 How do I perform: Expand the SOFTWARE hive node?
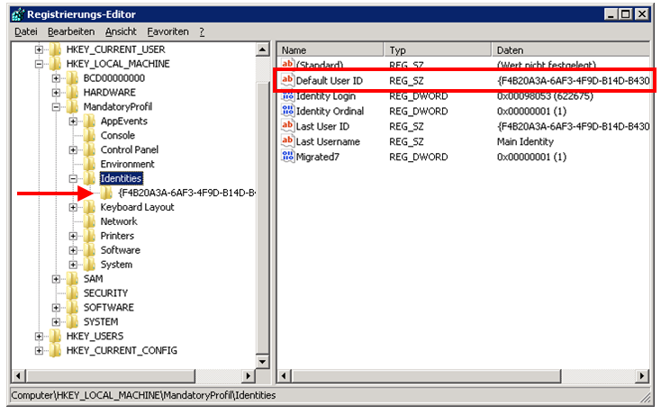point(57,308)
